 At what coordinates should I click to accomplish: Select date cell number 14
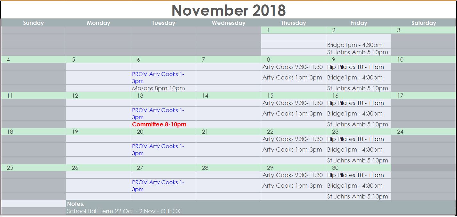click(x=228, y=96)
